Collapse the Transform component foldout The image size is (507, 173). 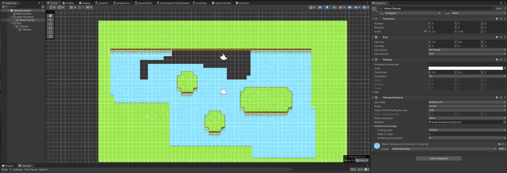click(x=373, y=19)
